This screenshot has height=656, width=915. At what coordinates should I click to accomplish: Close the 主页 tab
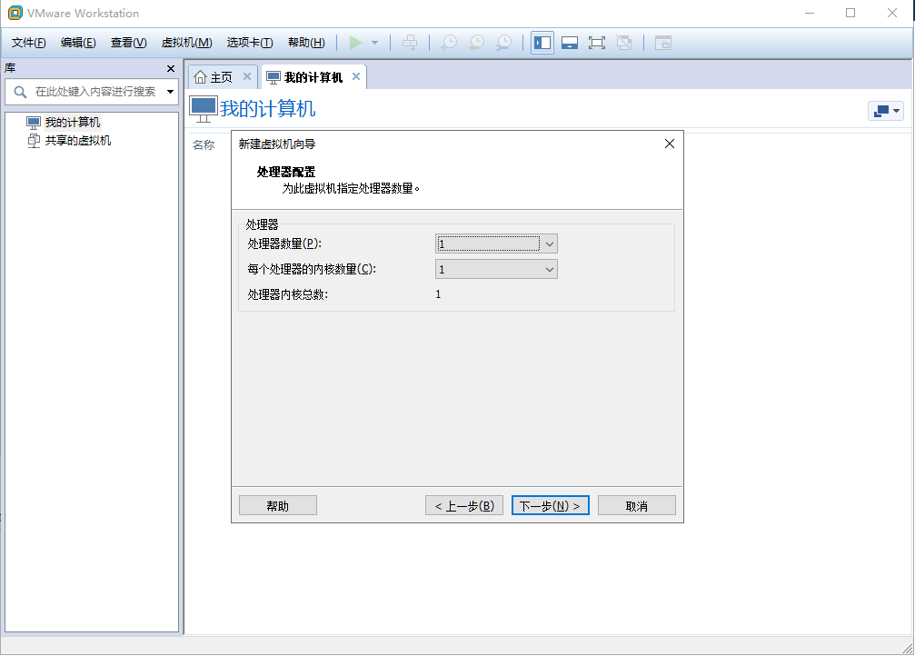pyautogui.click(x=247, y=76)
